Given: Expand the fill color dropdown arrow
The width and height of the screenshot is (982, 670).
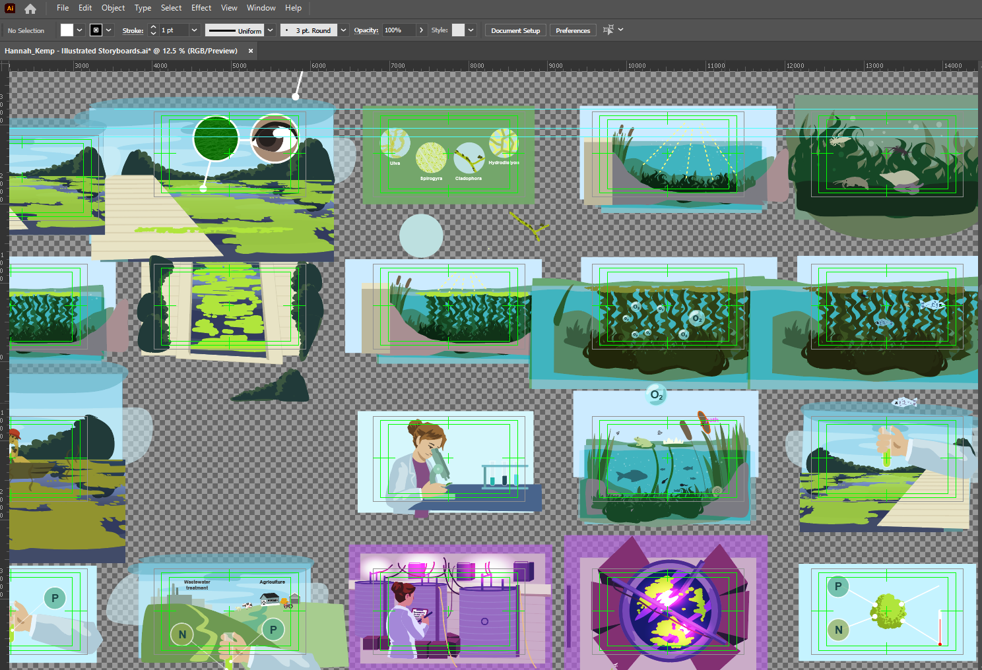Looking at the screenshot, I should (x=79, y=30).
